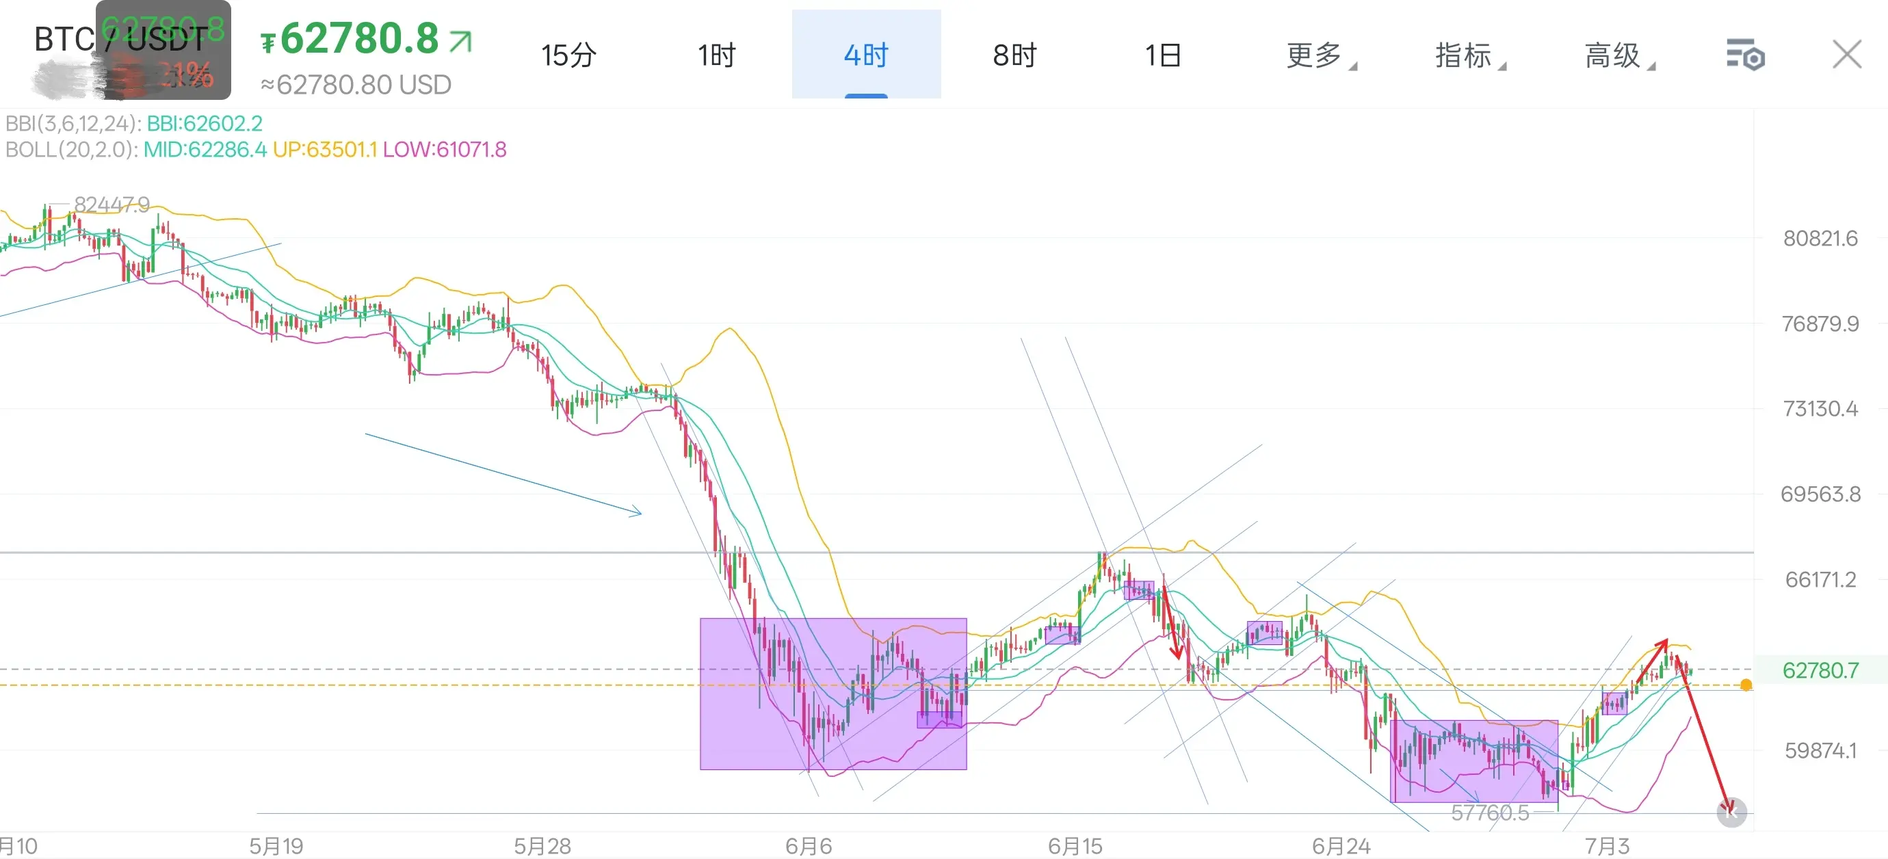Click the gray K circle at chart corner
This screenshot has height=859, width=1888.
coord(1731,811)
